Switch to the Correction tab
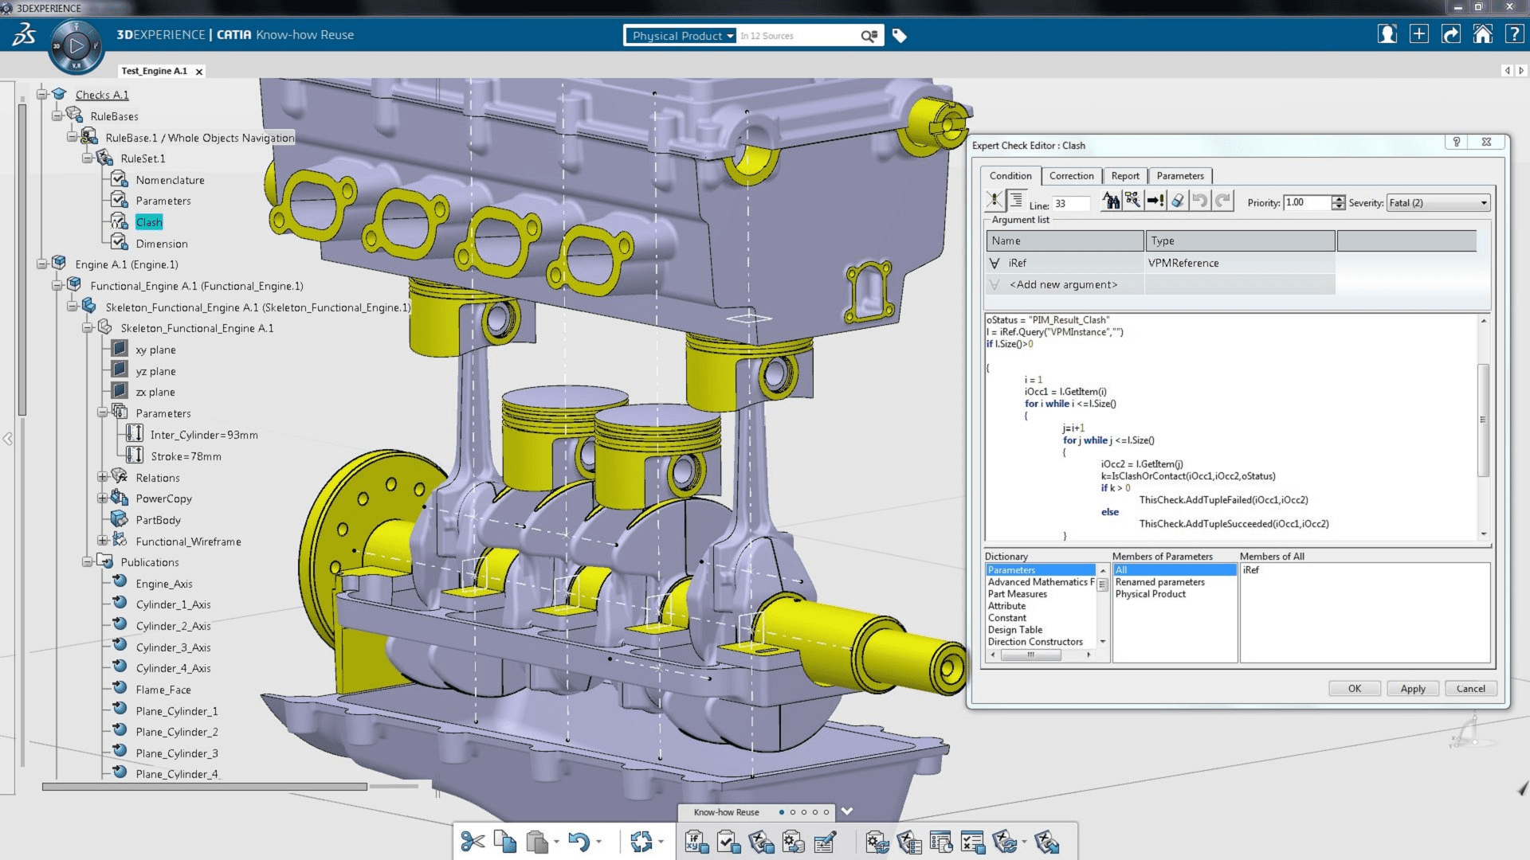This screenshot has width=1530, height=860. click(x=1071, y=175)
